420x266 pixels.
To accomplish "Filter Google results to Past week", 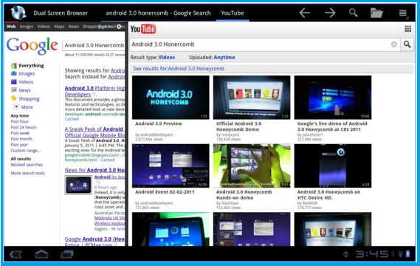I will point(20,133).
